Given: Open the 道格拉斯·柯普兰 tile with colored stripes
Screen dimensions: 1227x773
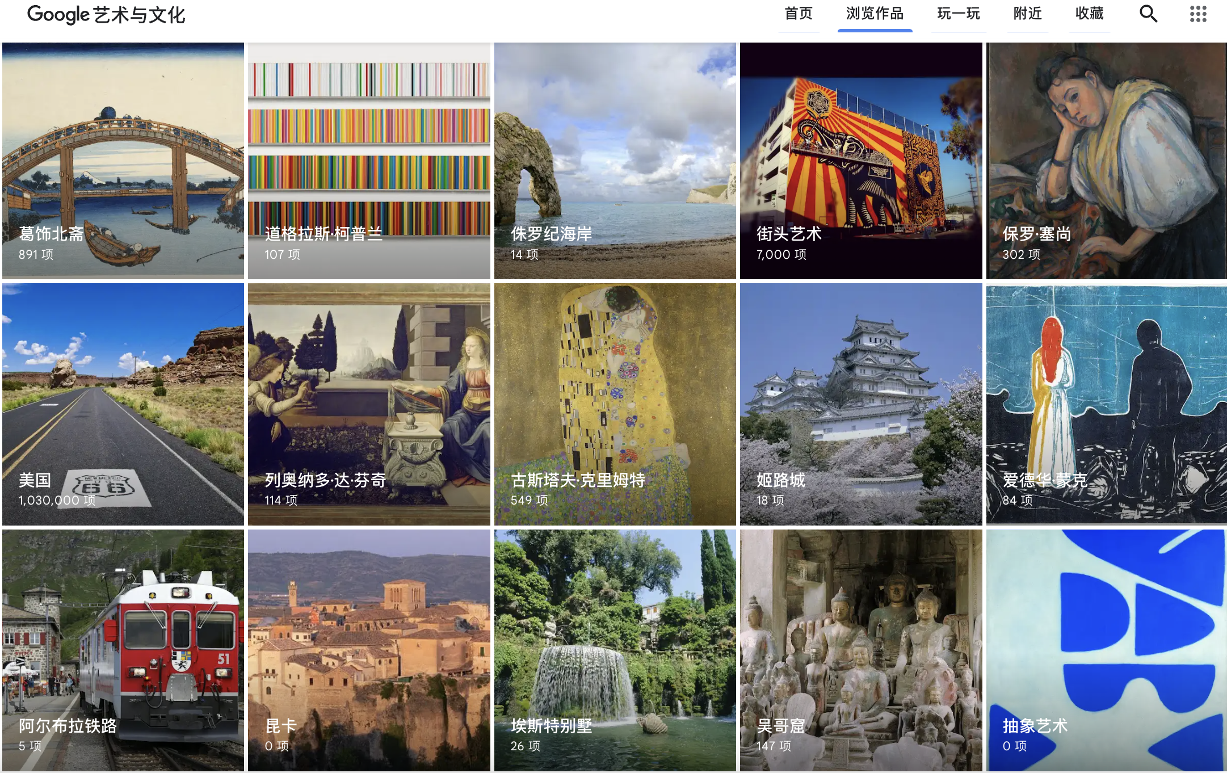Looking at the screenshot, I should coord(369,161).
